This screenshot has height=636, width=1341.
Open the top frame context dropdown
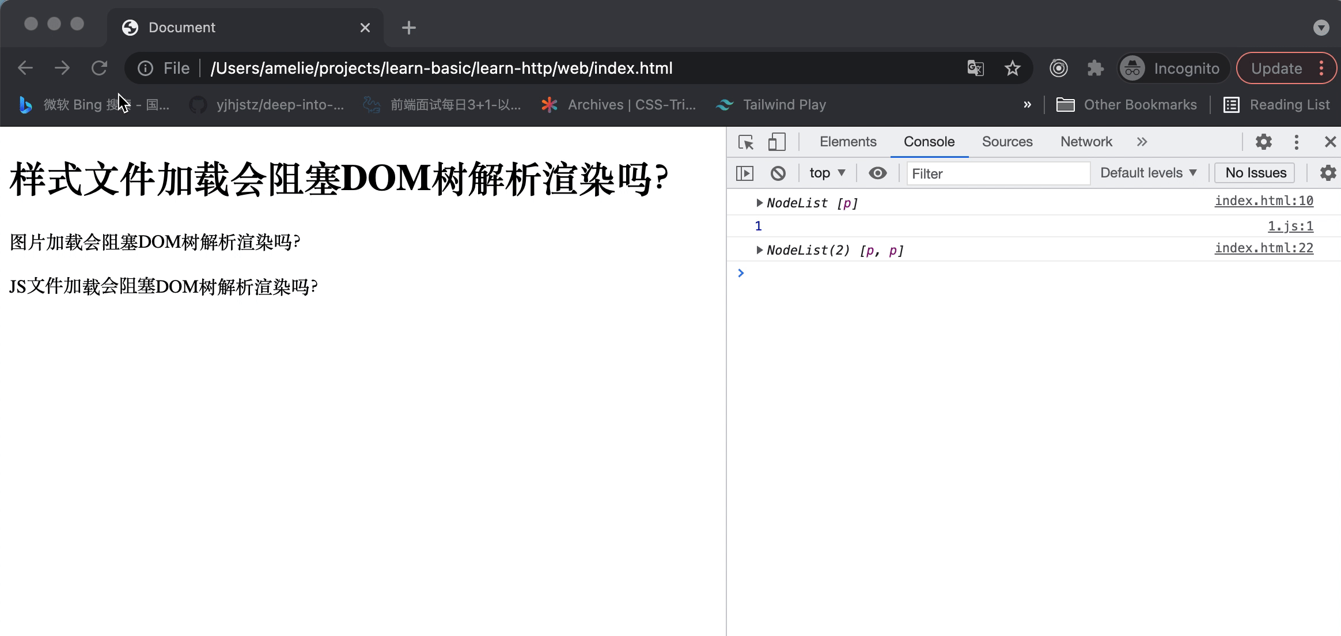pyautogui.click(x=825, y=172)
